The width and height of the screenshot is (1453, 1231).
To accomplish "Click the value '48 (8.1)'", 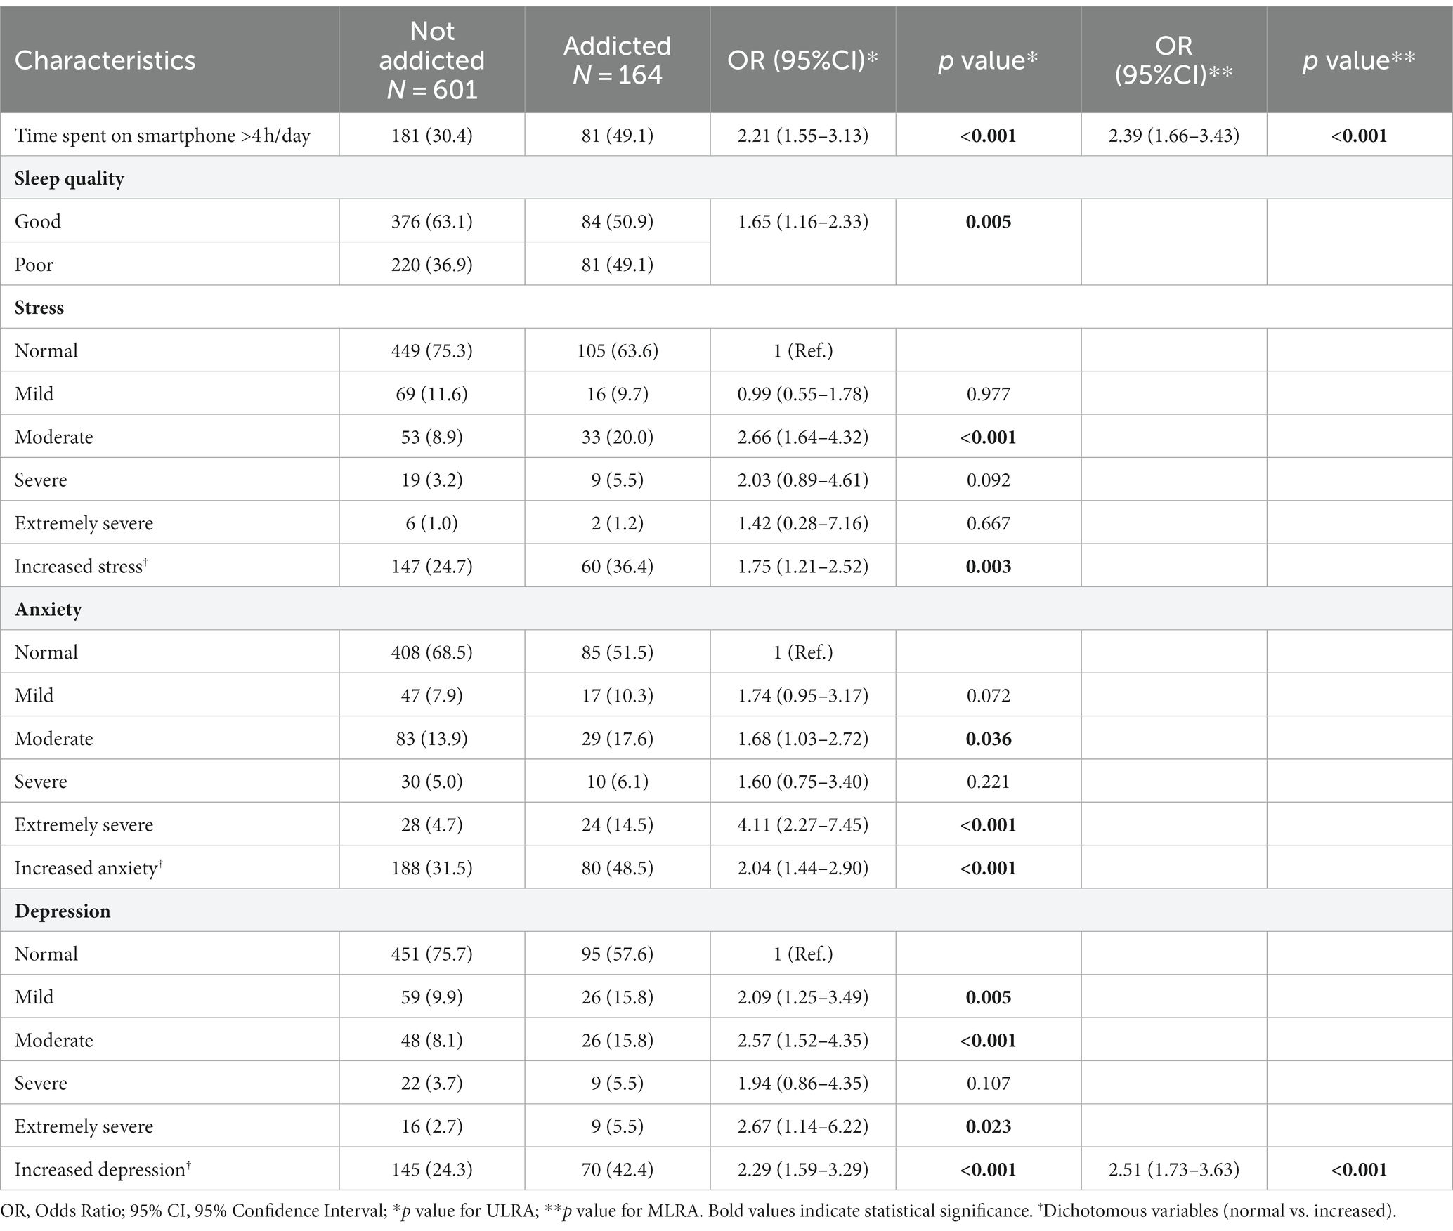I will point(431,1041).
